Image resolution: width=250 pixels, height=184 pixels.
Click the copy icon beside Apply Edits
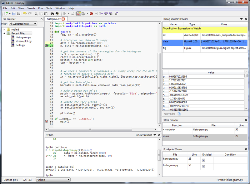(179, 114)
